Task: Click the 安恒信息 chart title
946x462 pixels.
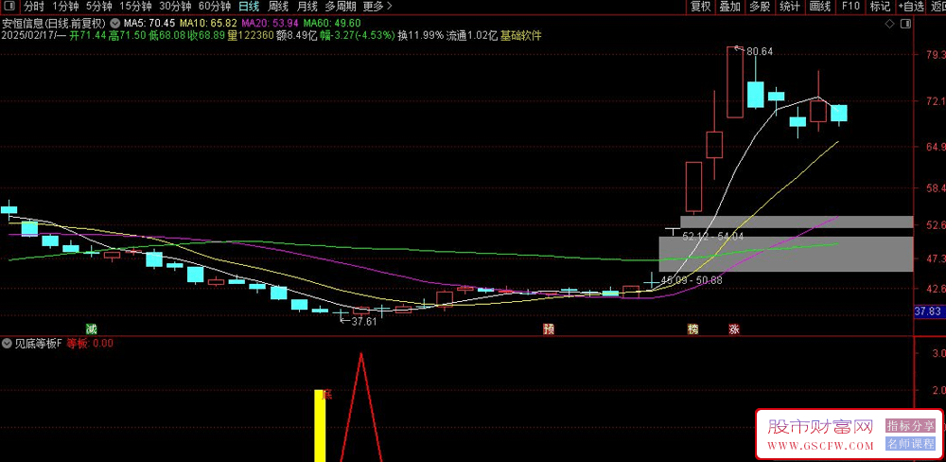Action: coord(54,24)
